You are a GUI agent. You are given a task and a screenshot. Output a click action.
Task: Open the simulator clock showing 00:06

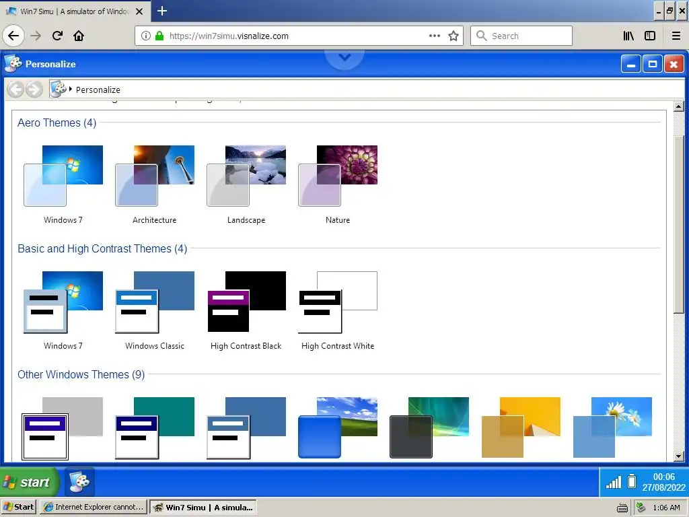pos(663,482)
